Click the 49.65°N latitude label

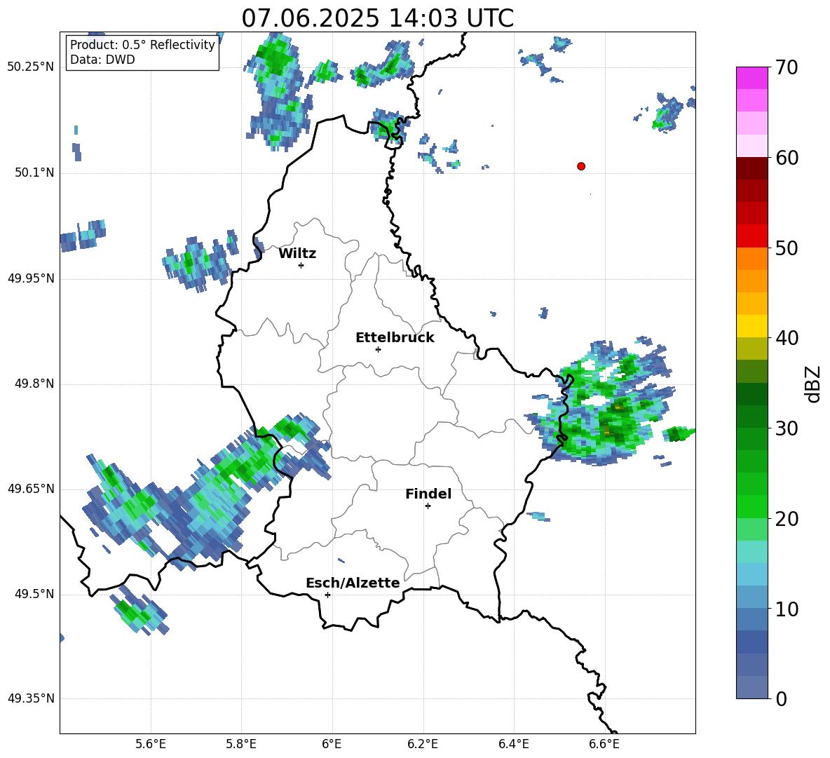coord(31,489)
